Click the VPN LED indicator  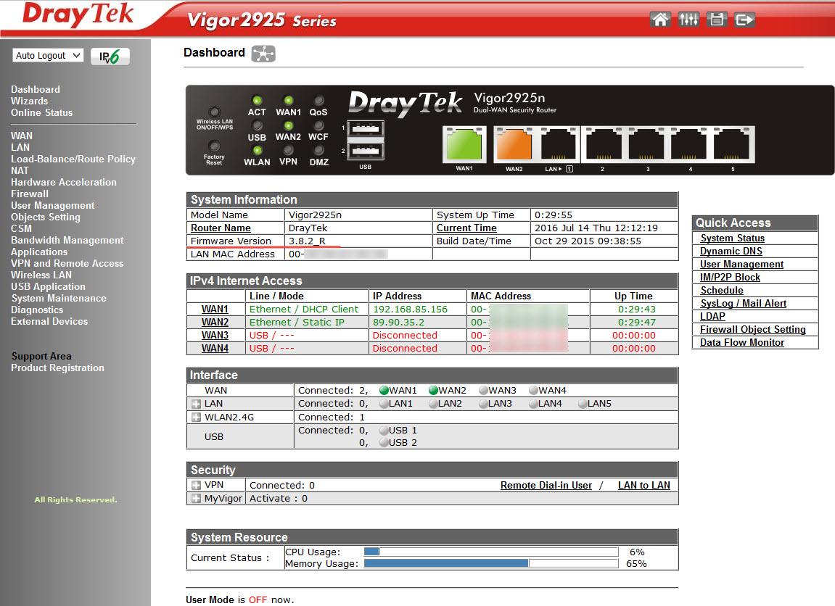point(288,151)
